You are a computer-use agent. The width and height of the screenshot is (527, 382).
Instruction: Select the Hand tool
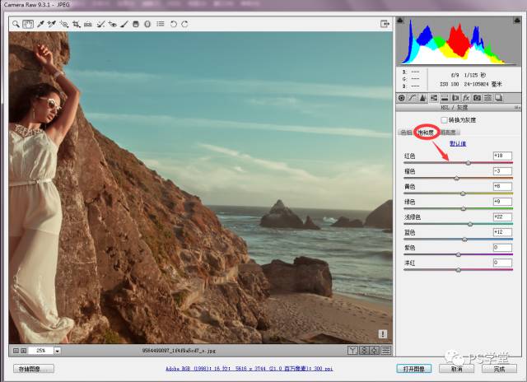[27, 25]
